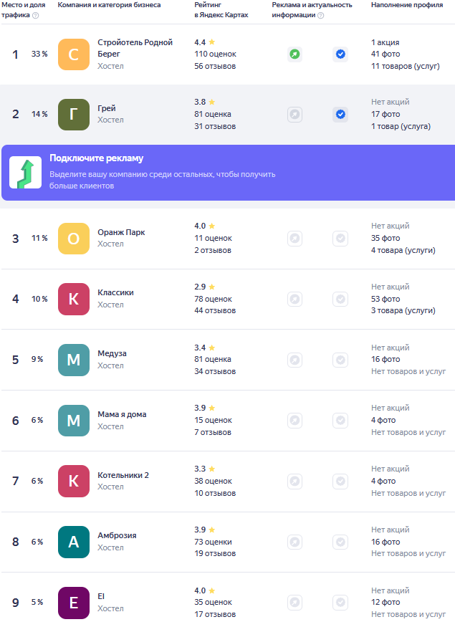Click the blue verified checkmark in Грей row
This screenshot has height=627, width=455.
pyautogui.click(x=340, y=115)
